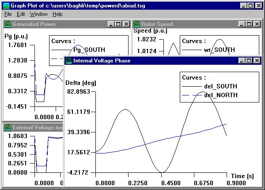Close the Internal Voltage Phase window
Viewport: 265px width, 190px height.
pos(257,61)
